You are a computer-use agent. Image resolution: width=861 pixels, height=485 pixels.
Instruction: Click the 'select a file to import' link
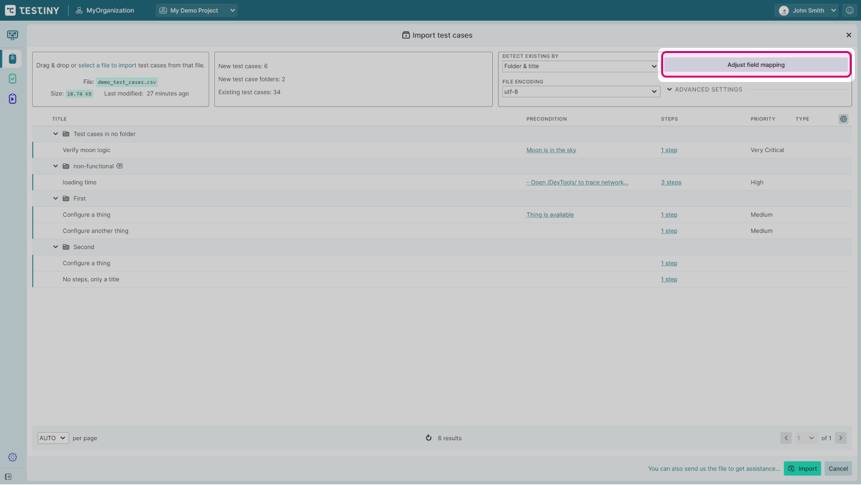pyautogui.click(x=107, y=65)
